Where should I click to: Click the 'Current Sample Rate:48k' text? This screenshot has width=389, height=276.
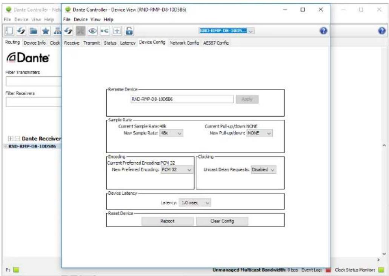tap(142, 126)
